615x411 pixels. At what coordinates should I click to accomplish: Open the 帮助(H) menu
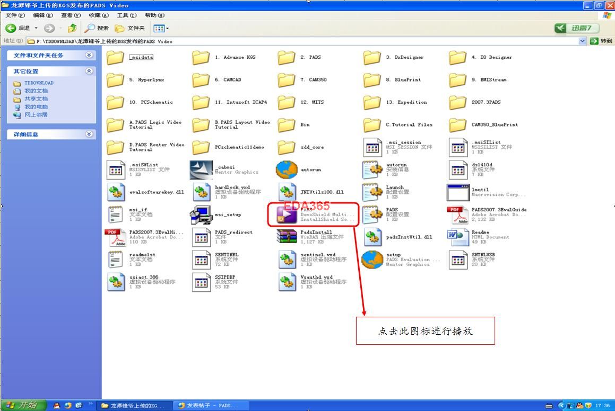click(x=154, y=15)
